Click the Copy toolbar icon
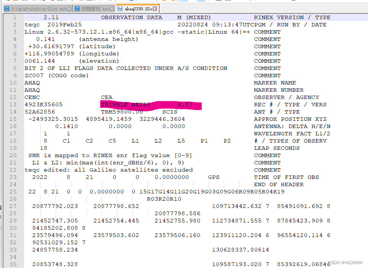This screenshot has height=268, width=368. click(x=81, y=2)
